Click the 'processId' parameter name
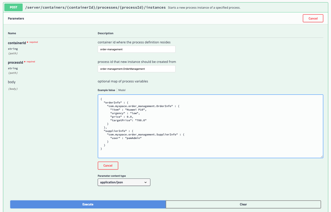The image size is (331, 212). click(16, 62)
